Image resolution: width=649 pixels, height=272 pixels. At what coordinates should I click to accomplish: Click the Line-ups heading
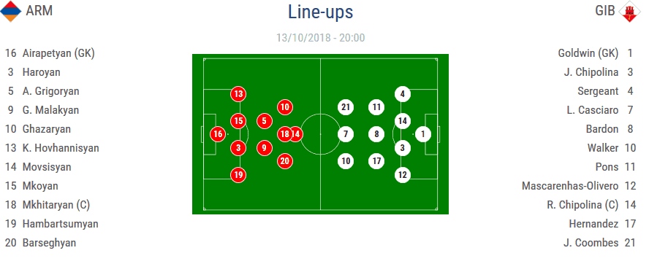coord(320,12)
